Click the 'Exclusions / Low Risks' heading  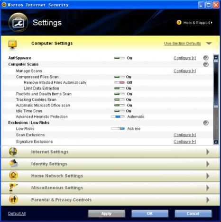pyautogui.click(x=29, y=123)
